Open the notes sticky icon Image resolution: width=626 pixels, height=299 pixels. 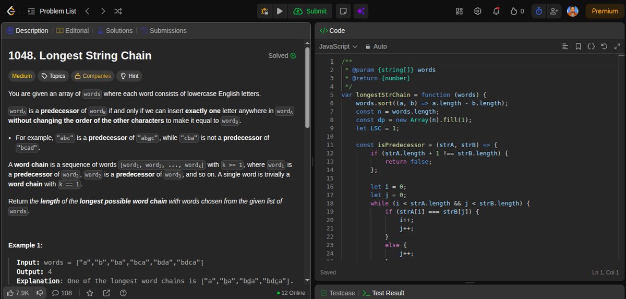click(x=343, y=11)
